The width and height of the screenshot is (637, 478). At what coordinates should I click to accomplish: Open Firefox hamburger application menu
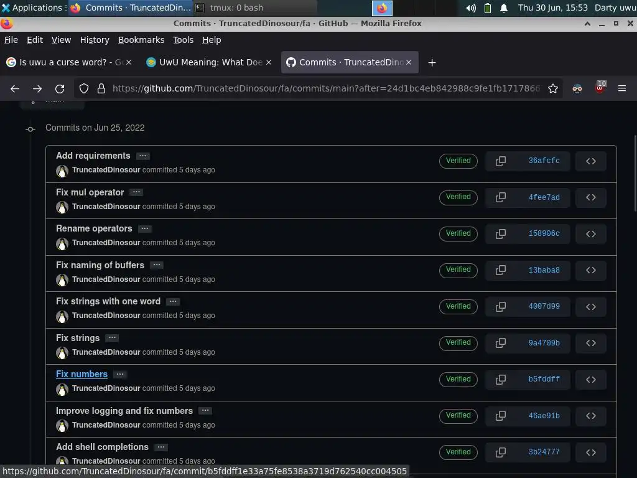[x=622, y=88]
